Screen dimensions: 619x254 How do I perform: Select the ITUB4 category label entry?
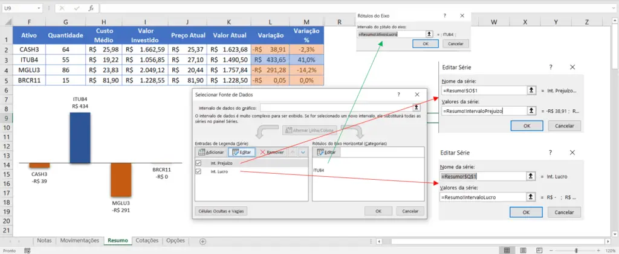[x=319, y=170]
